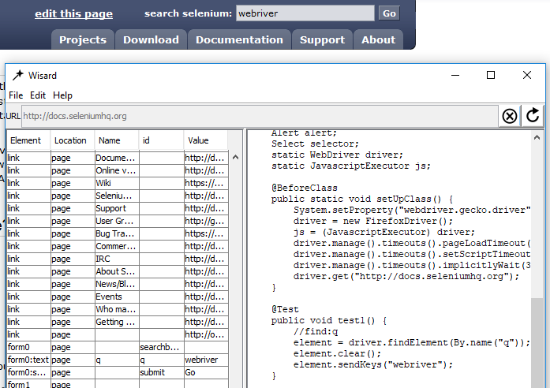Select the 'Online v...' name cell

117,170
